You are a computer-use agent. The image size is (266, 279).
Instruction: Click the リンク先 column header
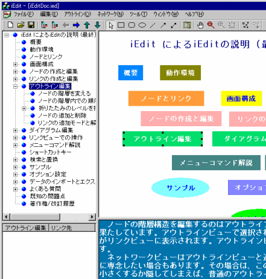point(72,228)
